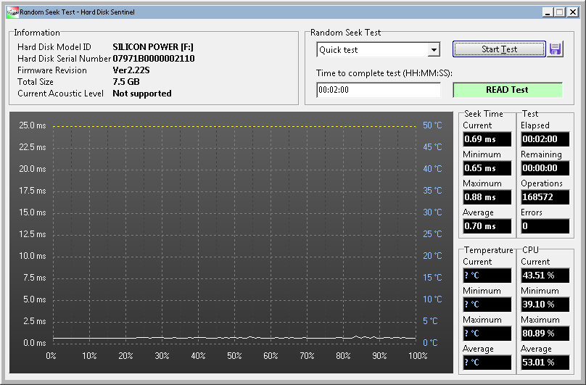Screen dimensions: 586x385
Task: Click the time to complete test field
Action: [x=378, y=90]
